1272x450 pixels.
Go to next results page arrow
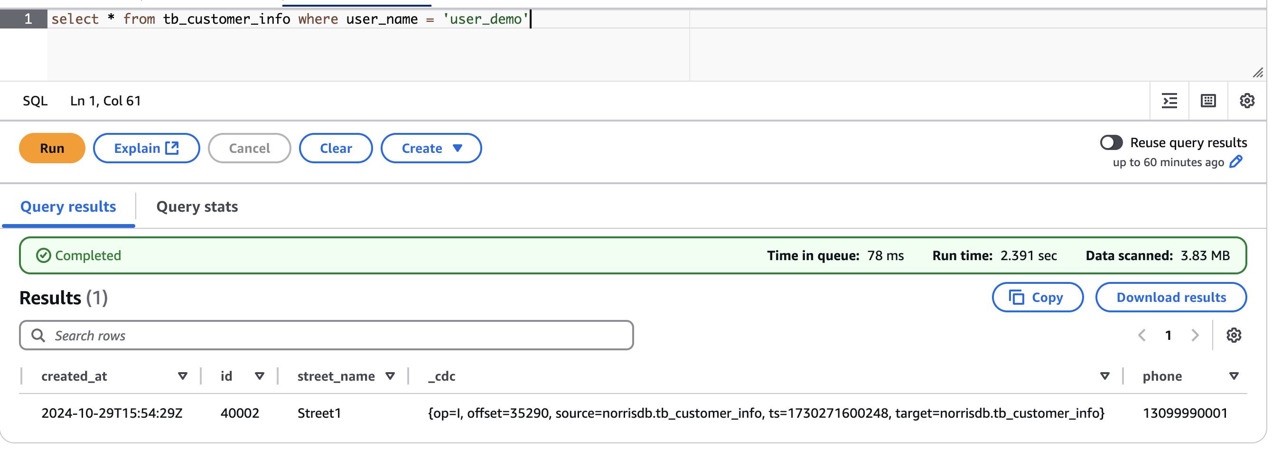click(x=1195, y=336)
